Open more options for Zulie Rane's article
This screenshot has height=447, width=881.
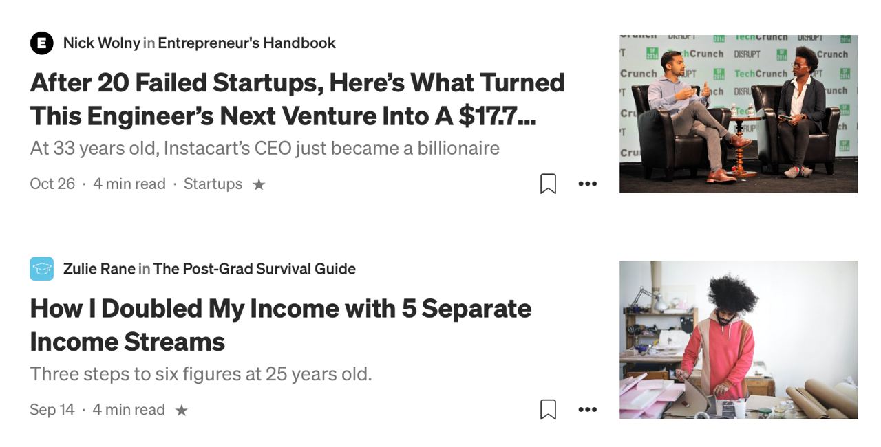tap(587, 409)
